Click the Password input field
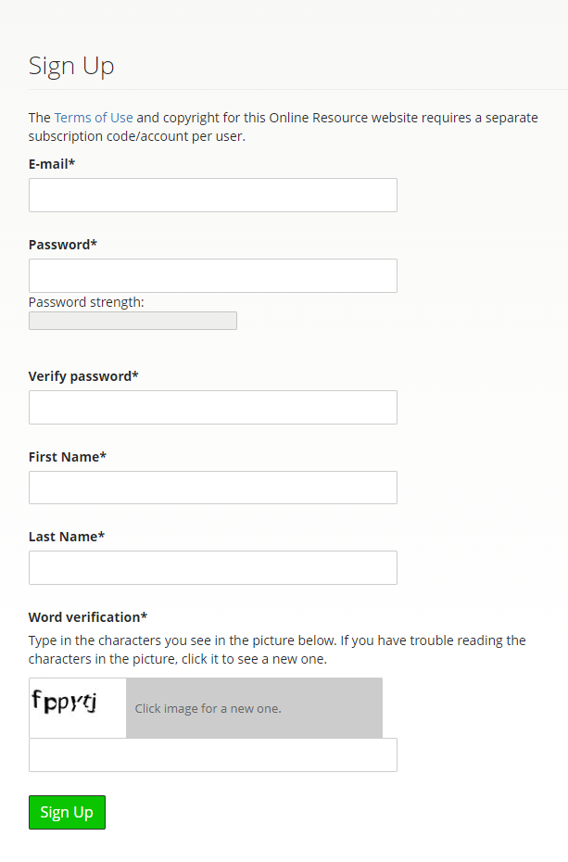 [x=212, y=275]
